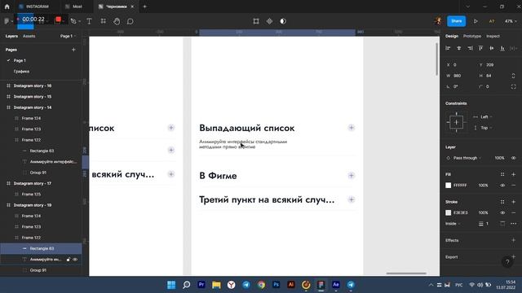Present the prototype with play icon

pyautogui.click(x=476, y=21)
